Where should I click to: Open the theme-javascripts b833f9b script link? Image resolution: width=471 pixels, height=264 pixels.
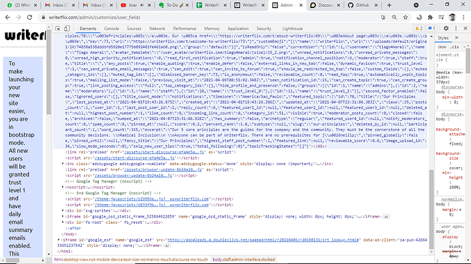coord(152,205)
